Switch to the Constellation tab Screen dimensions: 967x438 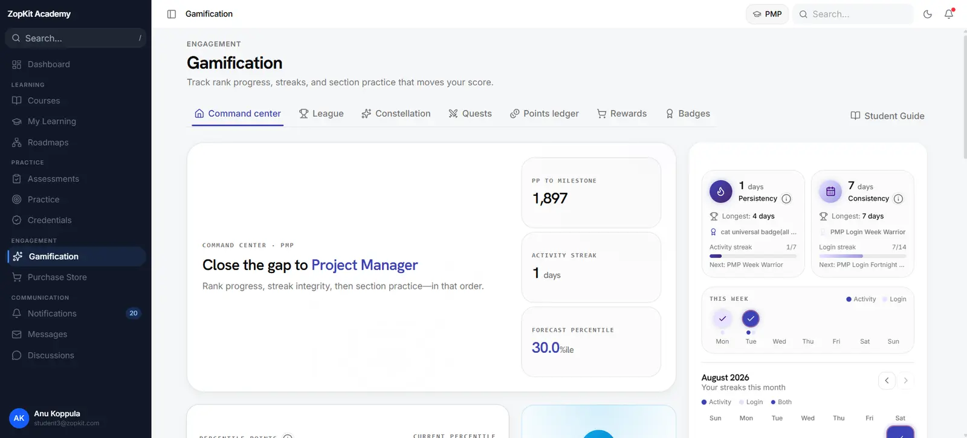click(396, 114)
